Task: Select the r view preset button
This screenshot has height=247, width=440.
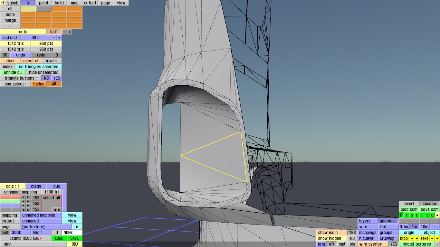Action: coord(417,215)
